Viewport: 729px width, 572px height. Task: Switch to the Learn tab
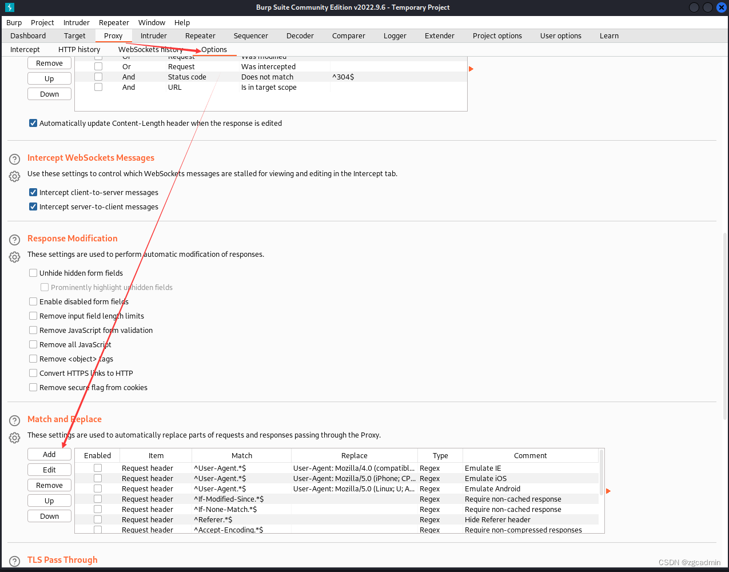[610, 35]
